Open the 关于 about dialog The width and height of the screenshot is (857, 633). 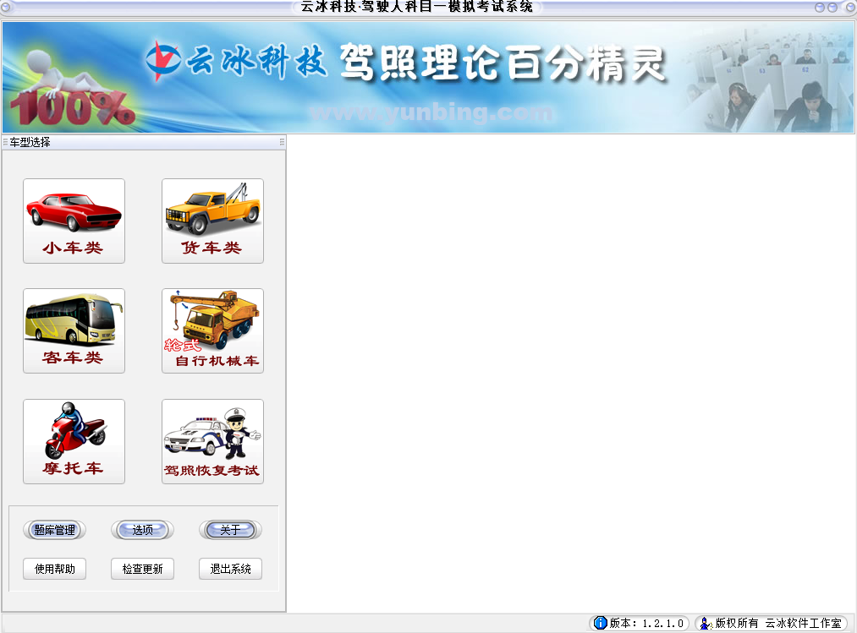pos(231,530)
